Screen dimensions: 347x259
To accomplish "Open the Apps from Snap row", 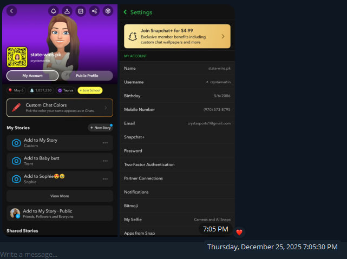I will pos(177,231).
